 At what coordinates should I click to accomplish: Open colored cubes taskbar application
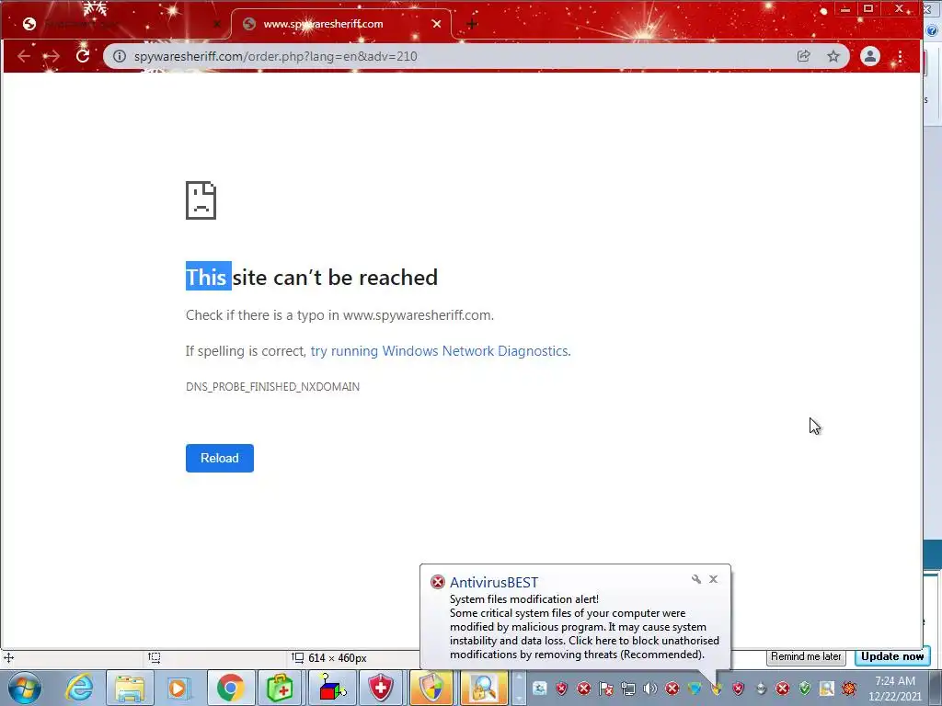click(x=331, y=688)
